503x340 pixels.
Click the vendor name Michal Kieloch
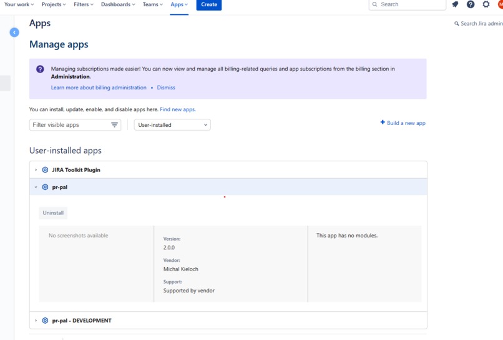180,269
